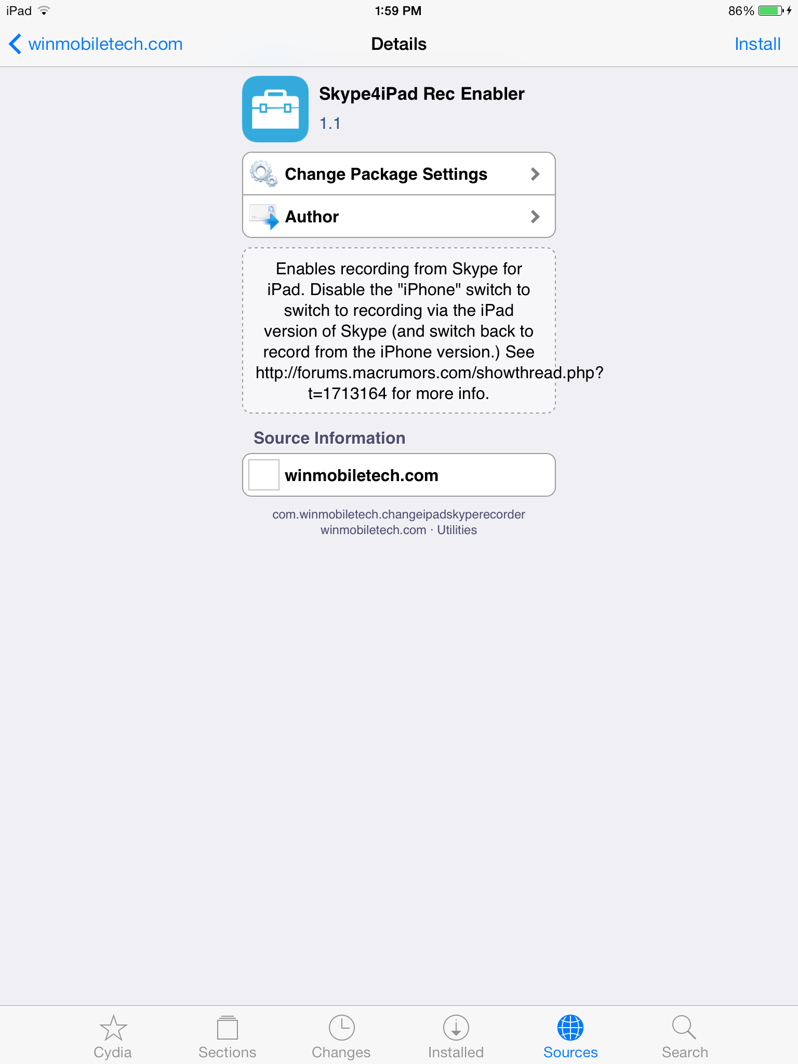Tap the package description text box

tap(399, 330)
